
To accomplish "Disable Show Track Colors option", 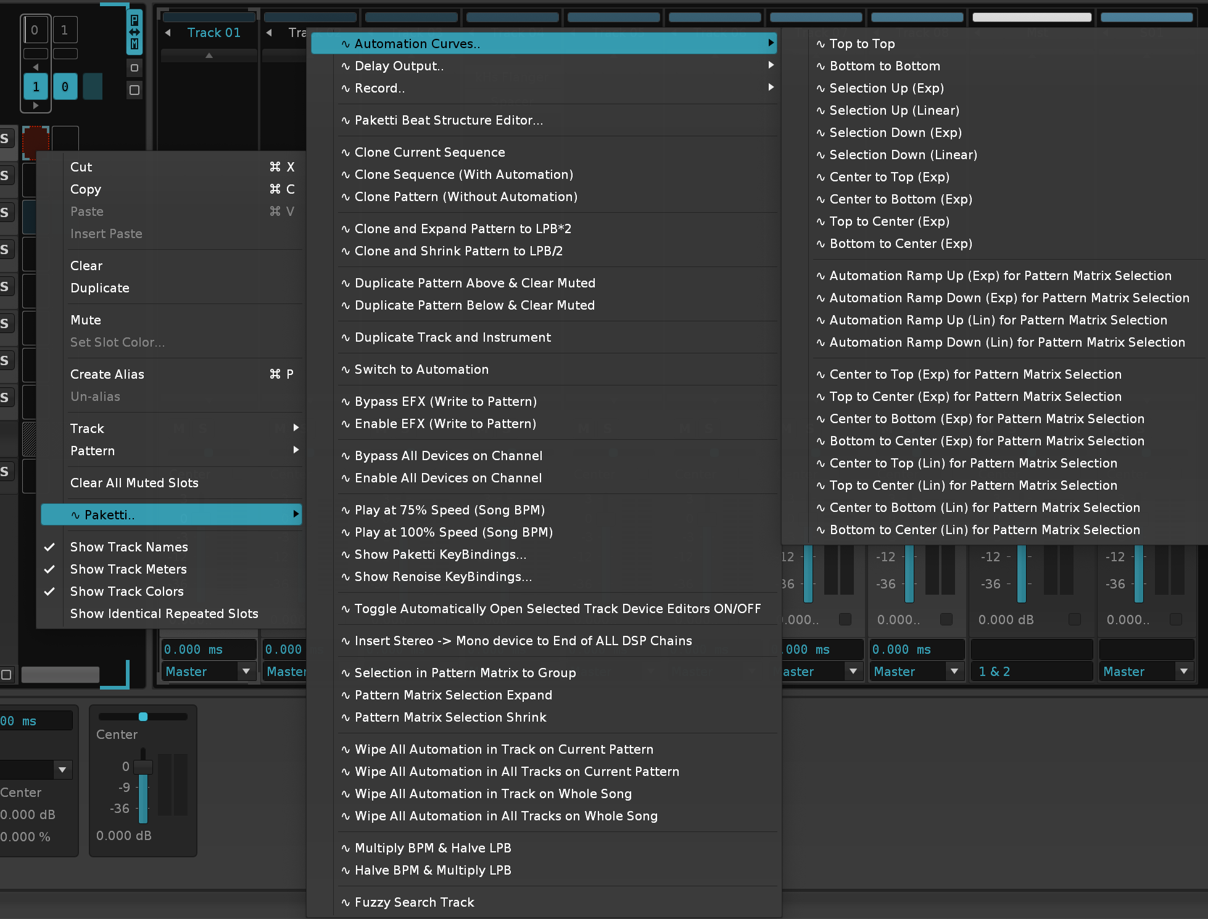I will pyautogui.click(x=126, y=591).
